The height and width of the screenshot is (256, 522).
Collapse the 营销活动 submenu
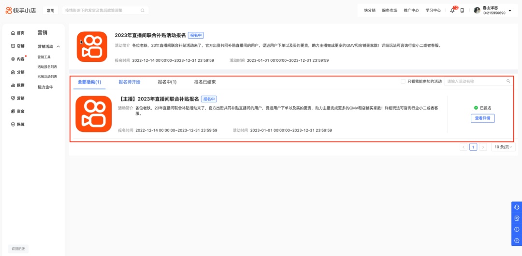58,47
